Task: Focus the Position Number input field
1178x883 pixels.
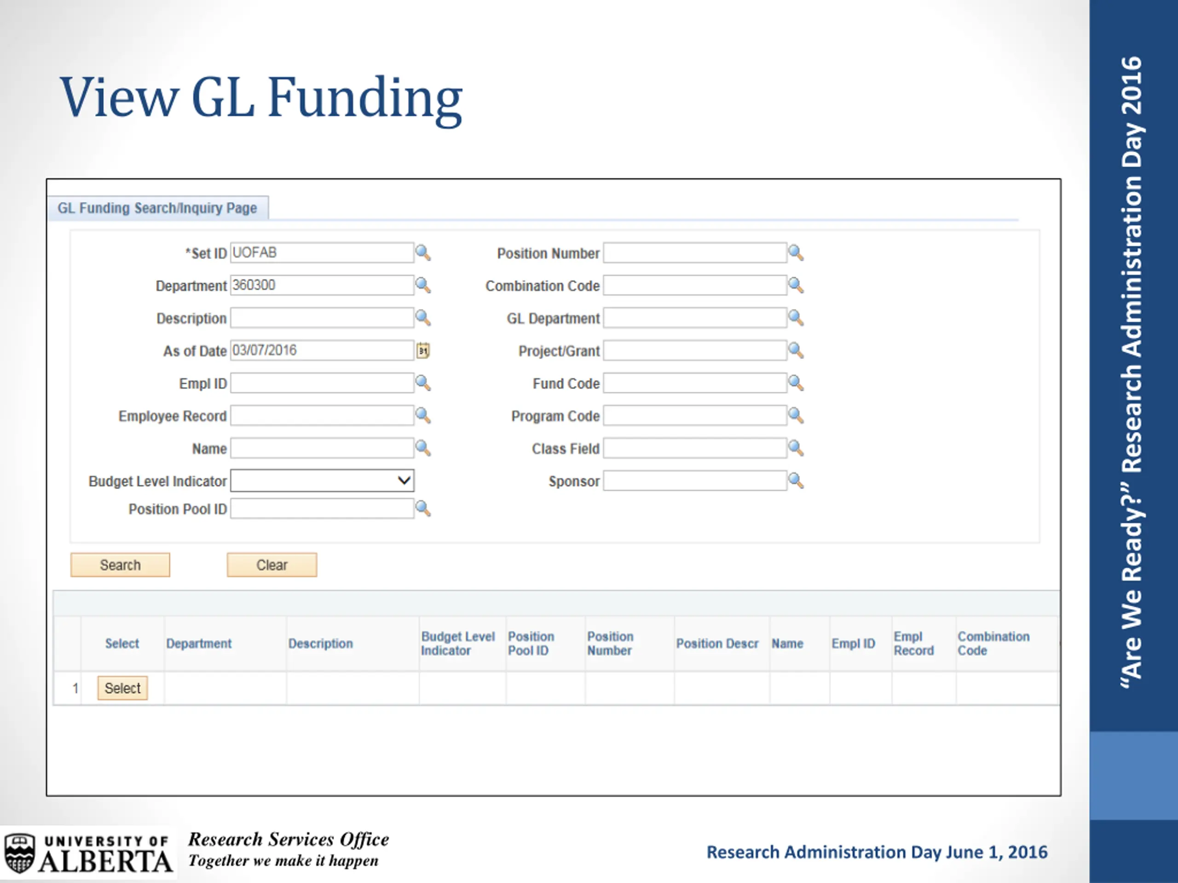Action: tap(695, 253)
